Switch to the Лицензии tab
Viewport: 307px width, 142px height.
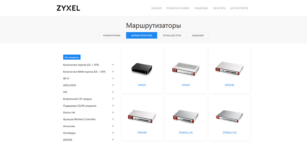tap(198, 35)
